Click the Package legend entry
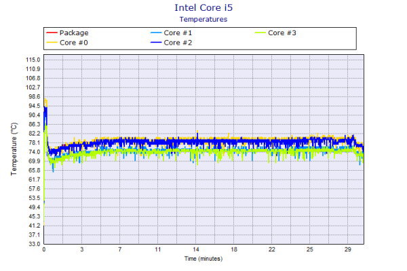This screenshot has height=271, width=407. pos(67,33)
